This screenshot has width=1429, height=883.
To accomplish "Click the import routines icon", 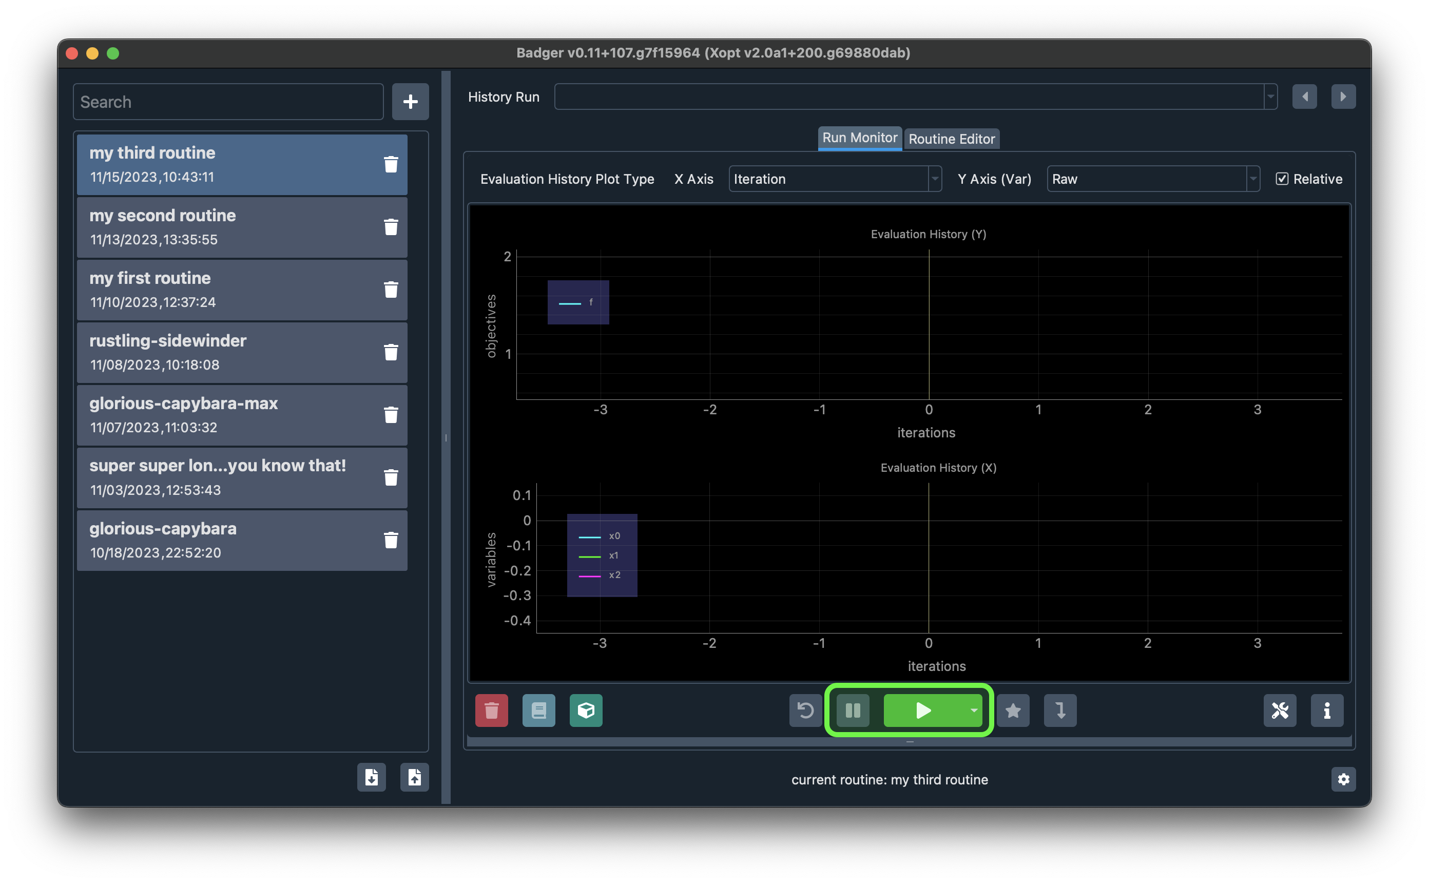I will (414, 777).
